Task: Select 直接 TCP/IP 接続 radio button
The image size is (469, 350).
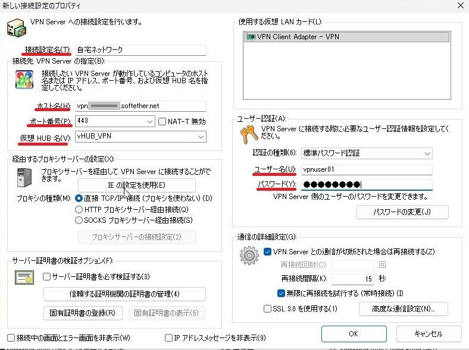Action: 79,198
